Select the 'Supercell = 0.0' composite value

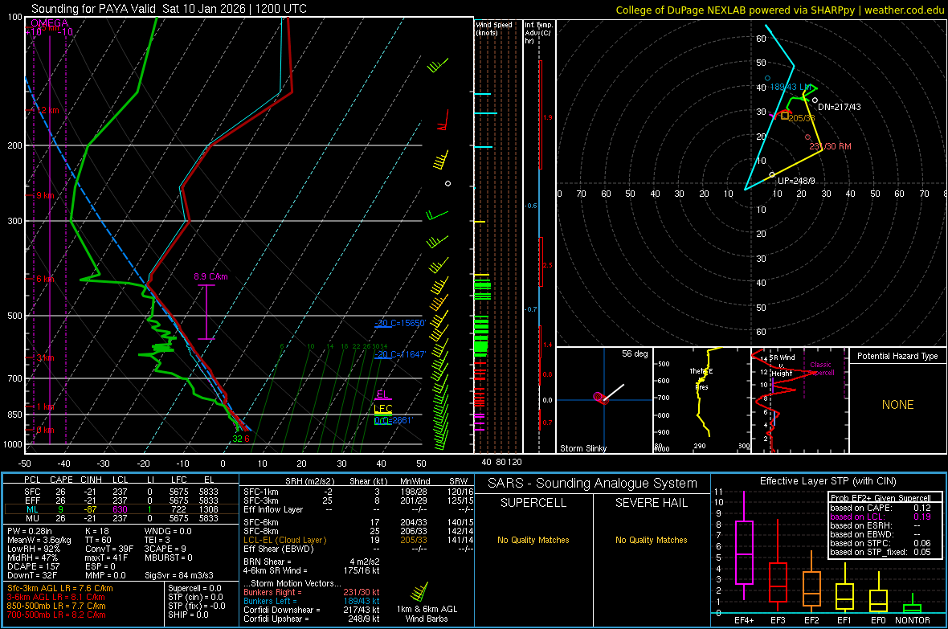(x=194, y=588)
